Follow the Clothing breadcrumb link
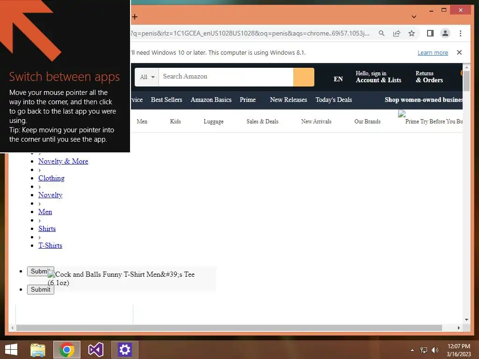Image resolution: width=479 pixels, height=359 pixels. 51,178
